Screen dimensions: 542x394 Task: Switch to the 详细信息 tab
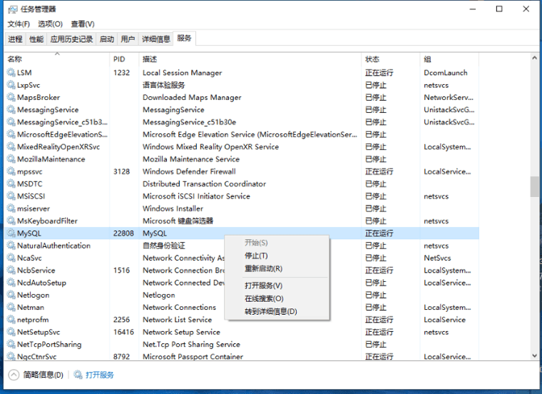156,39
